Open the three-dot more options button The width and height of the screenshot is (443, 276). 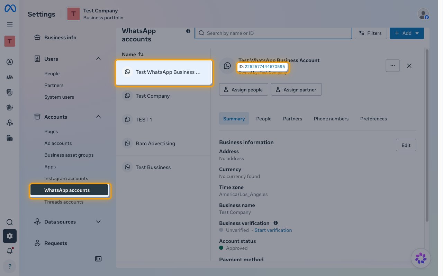392,66
